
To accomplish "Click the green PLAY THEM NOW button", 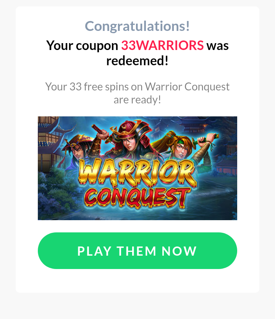I will [x=137, y=251].
